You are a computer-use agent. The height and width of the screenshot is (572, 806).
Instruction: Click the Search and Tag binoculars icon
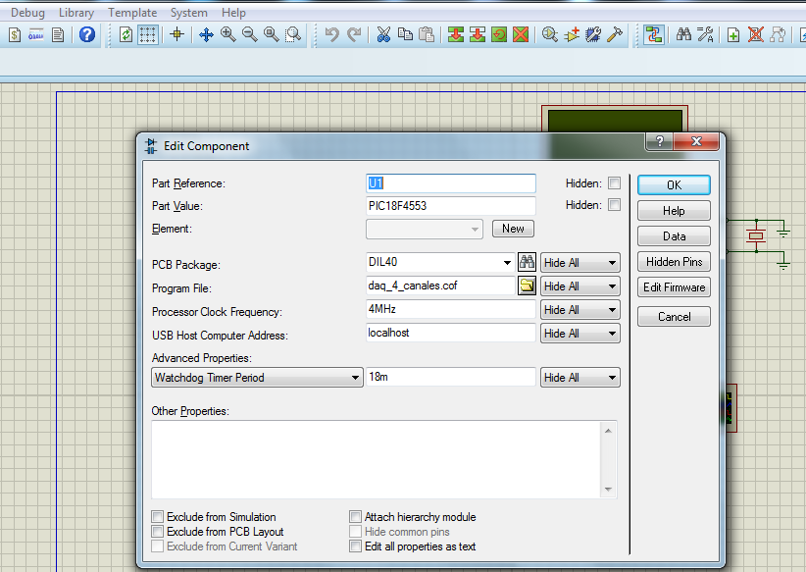click(x=683, y=35)
